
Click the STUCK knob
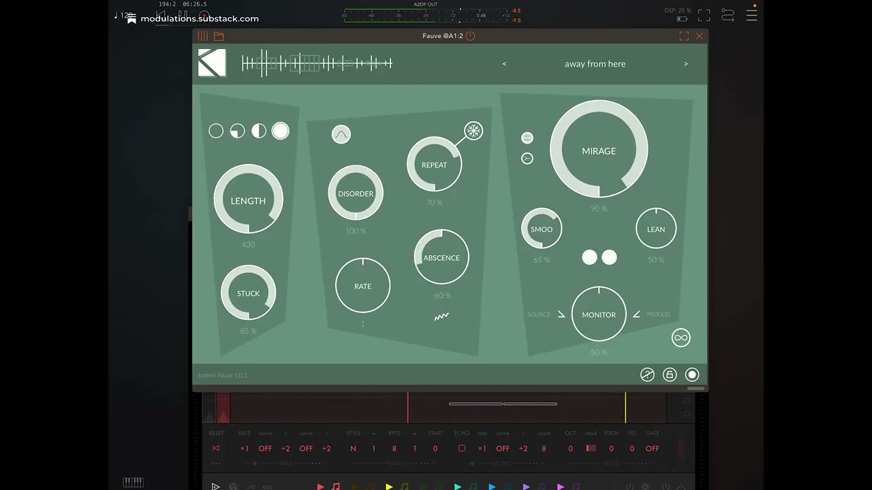click(248, 293)
